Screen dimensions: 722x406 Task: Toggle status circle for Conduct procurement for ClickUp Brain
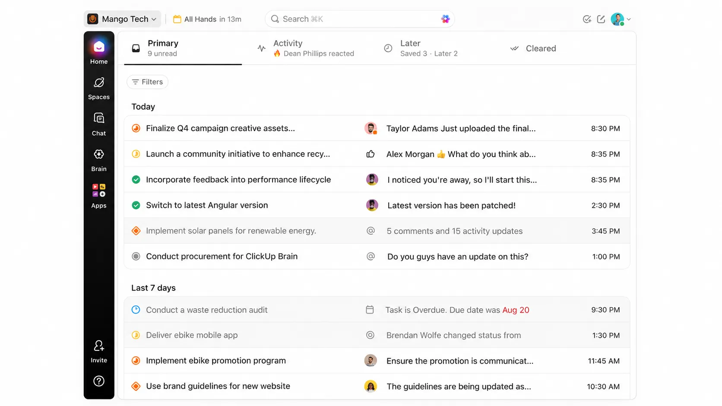coord(136,256)
